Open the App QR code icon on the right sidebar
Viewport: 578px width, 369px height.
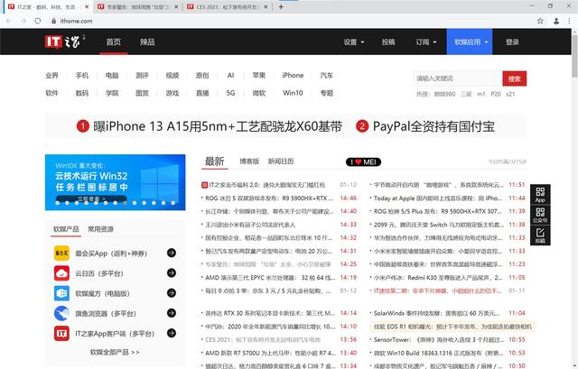[540, 194]
